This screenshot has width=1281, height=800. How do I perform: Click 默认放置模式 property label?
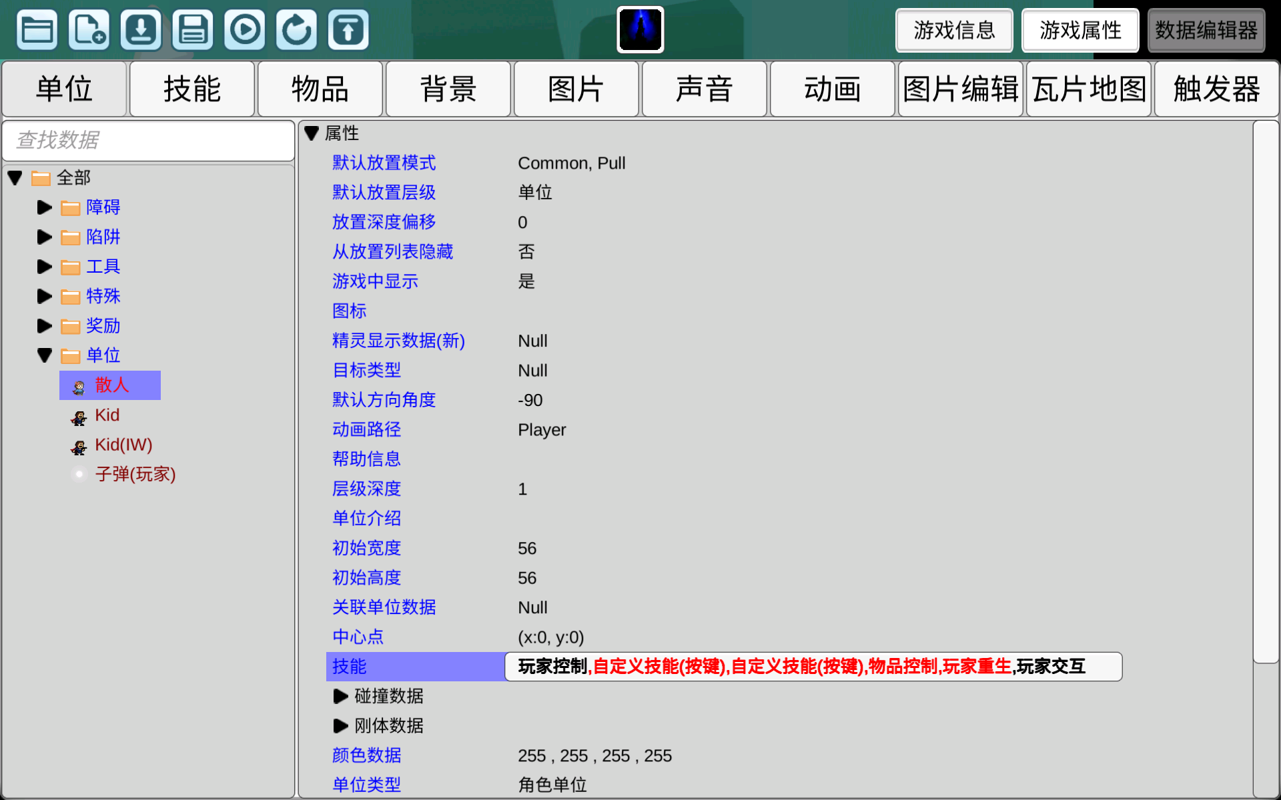[x=384, y=163]
